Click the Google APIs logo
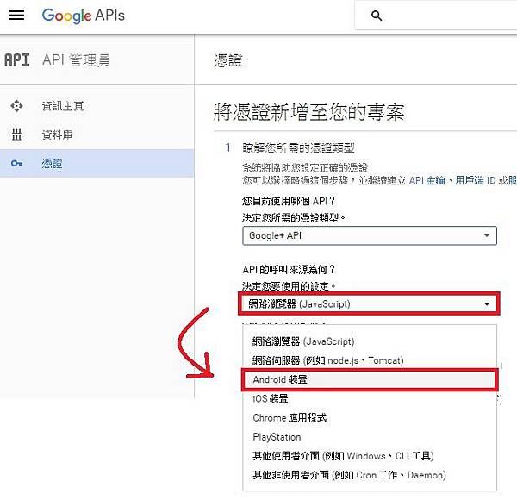The image size is (517, 500). pos(84,16)
